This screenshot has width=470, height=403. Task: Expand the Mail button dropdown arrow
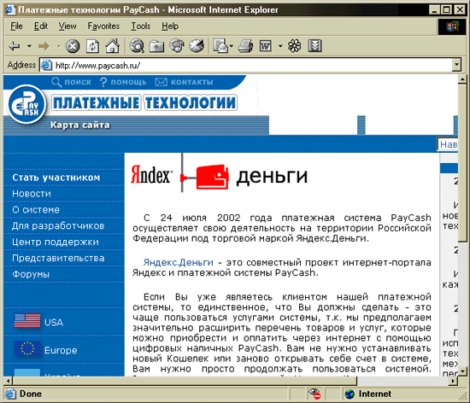point(231,46)
